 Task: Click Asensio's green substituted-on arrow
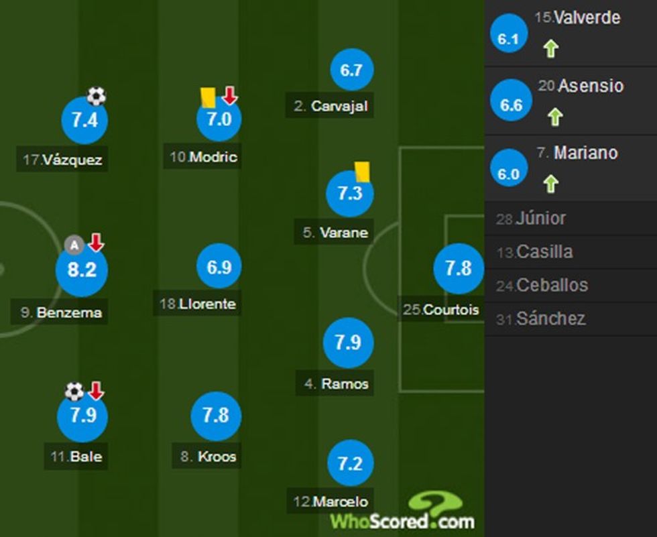pos(554,117)
